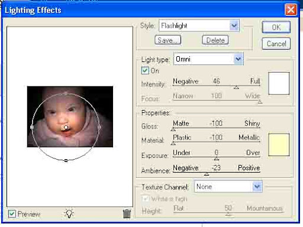Click the Gloss slider thumb
Screen dimensions: 303x227
click(173, 129)
